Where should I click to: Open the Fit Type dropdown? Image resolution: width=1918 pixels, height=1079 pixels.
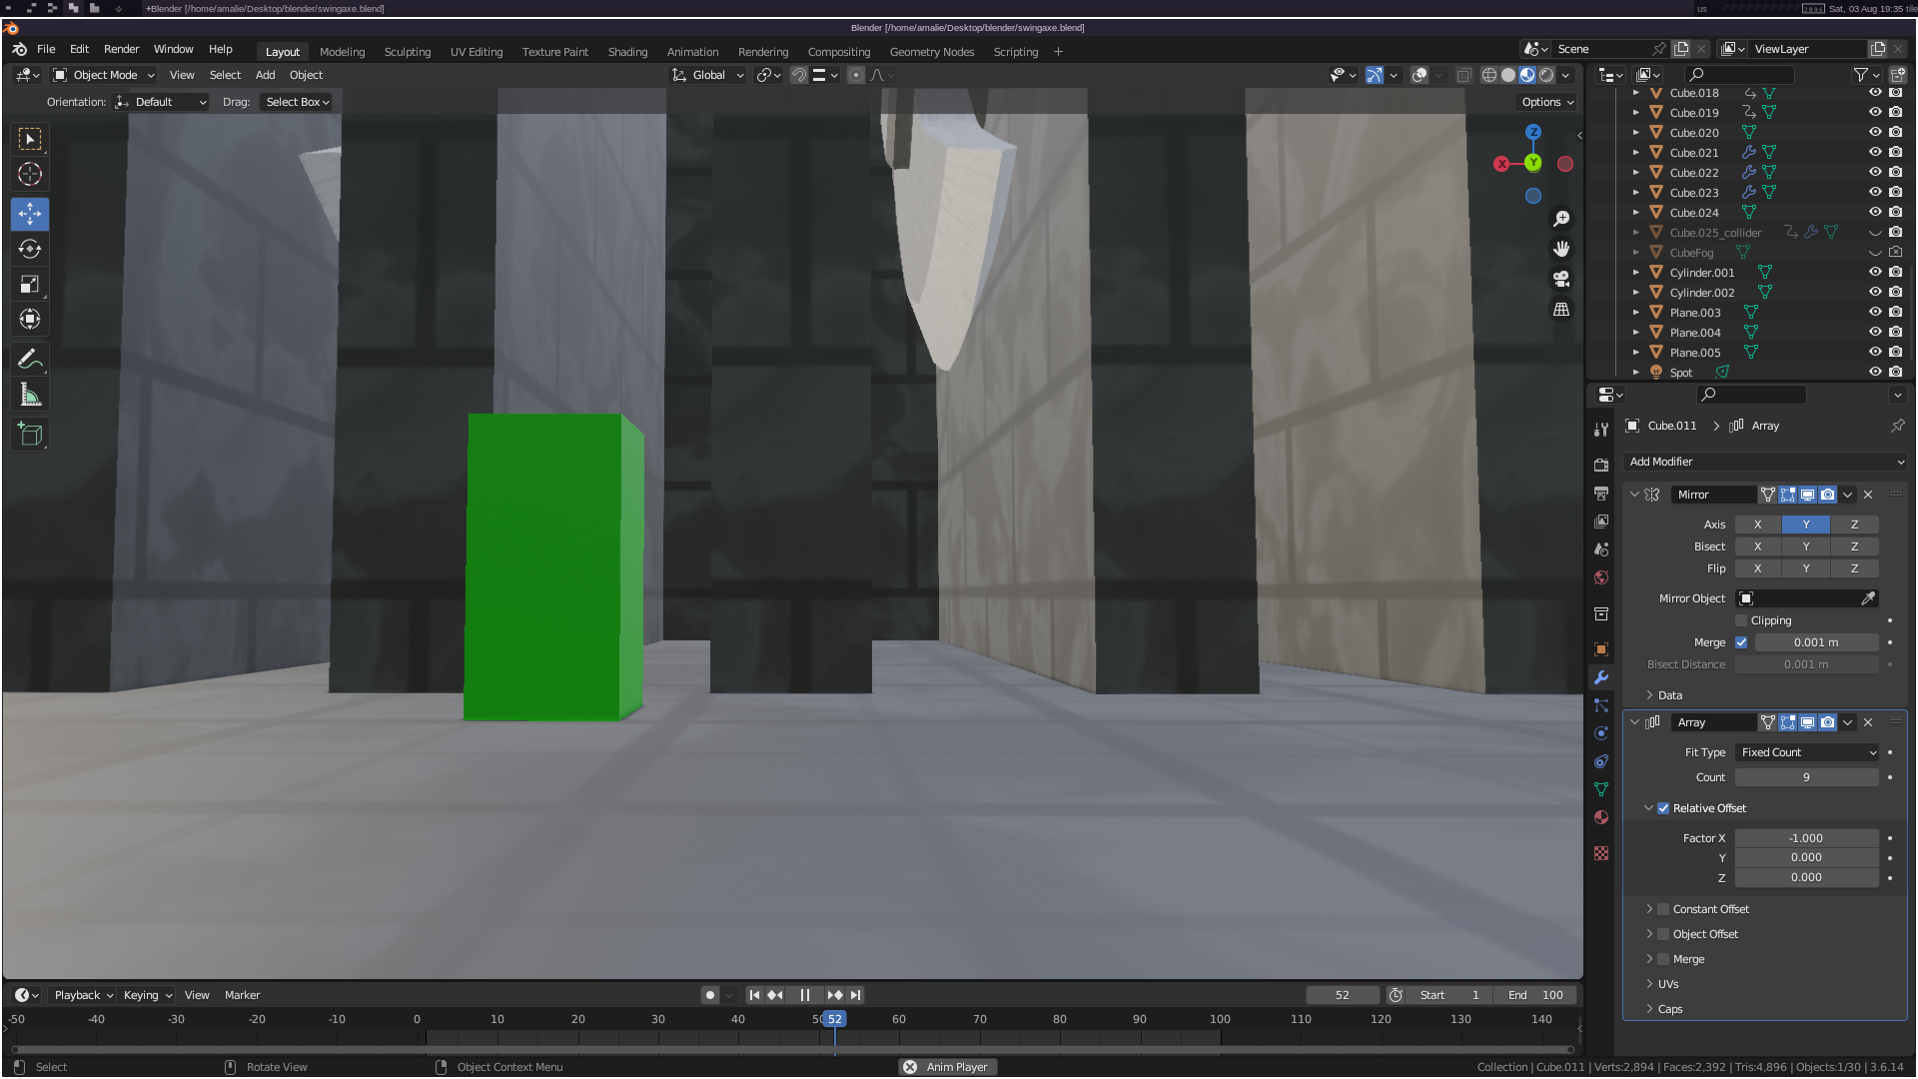pos(1807,752)
